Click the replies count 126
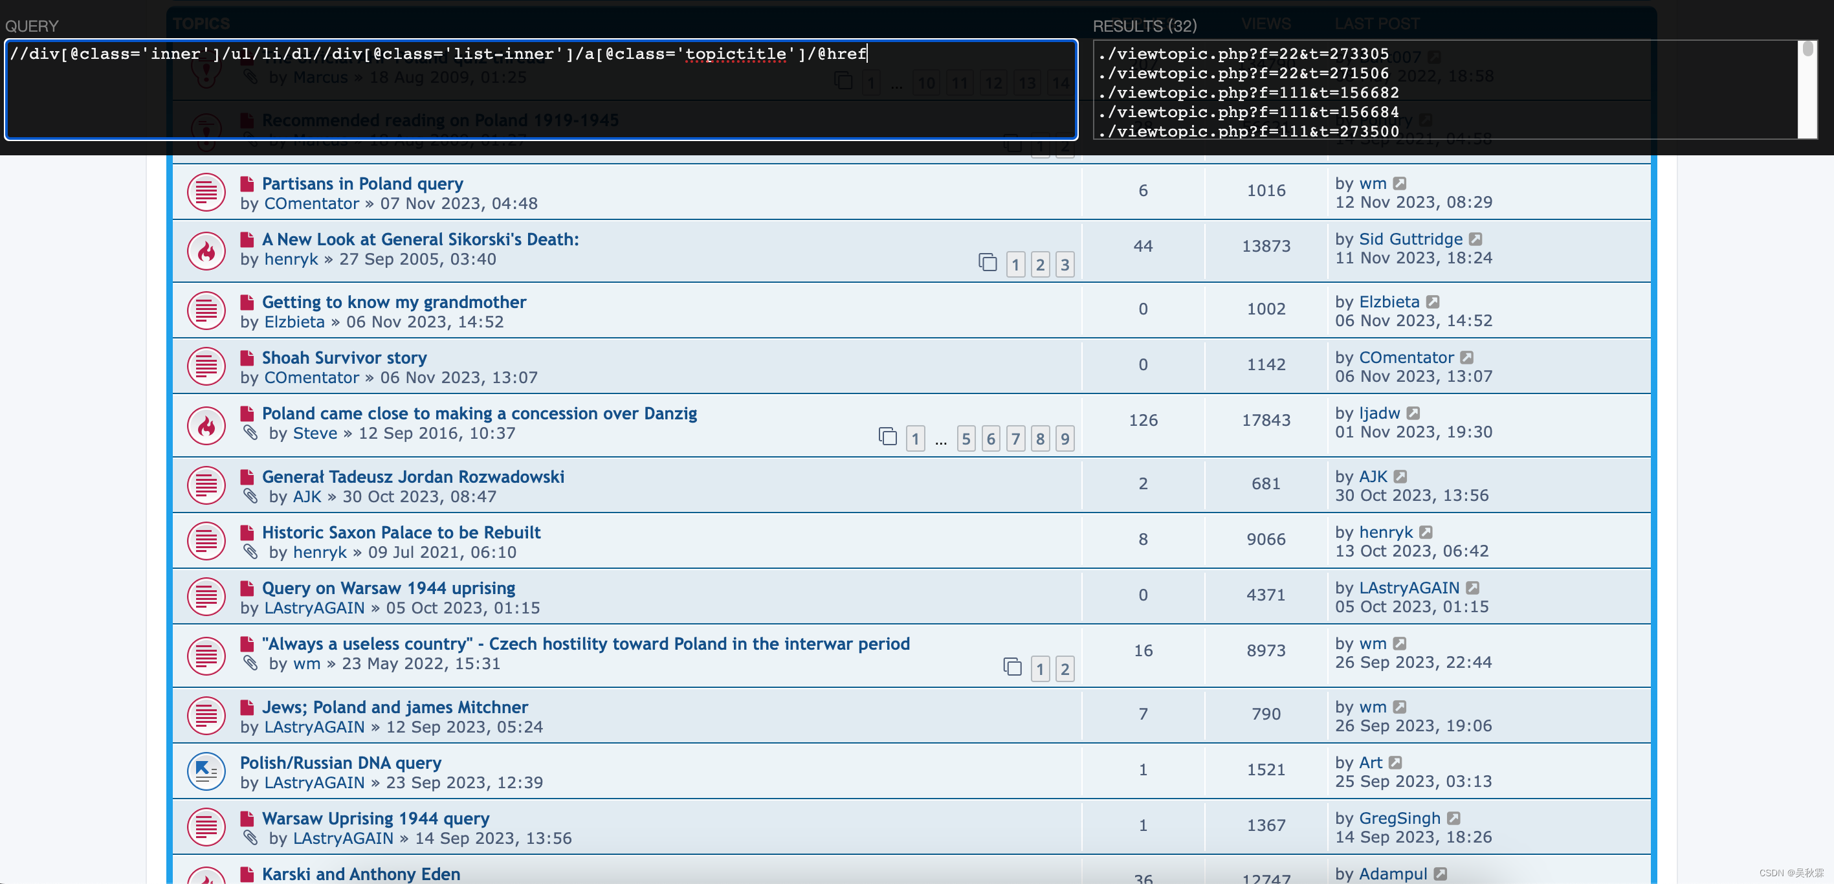1834x884 pixels. tap(1143, 420)
